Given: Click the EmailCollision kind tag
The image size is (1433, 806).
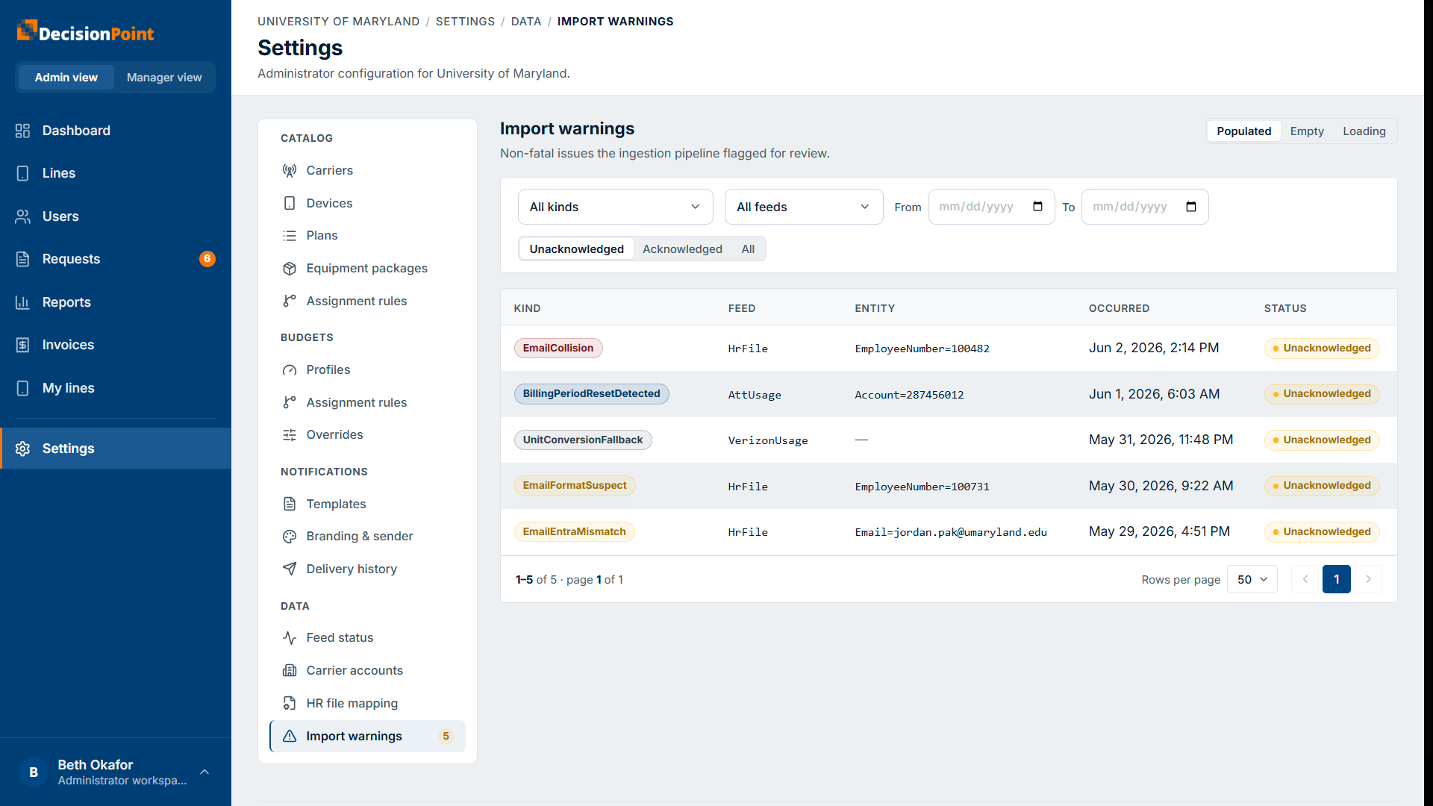Looking at the screenshot, I should coord(558,349).
